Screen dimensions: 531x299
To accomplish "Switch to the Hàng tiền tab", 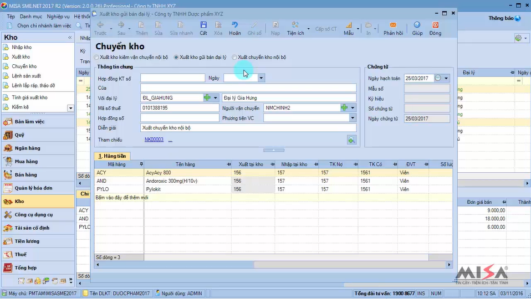I will pos(112,156).
